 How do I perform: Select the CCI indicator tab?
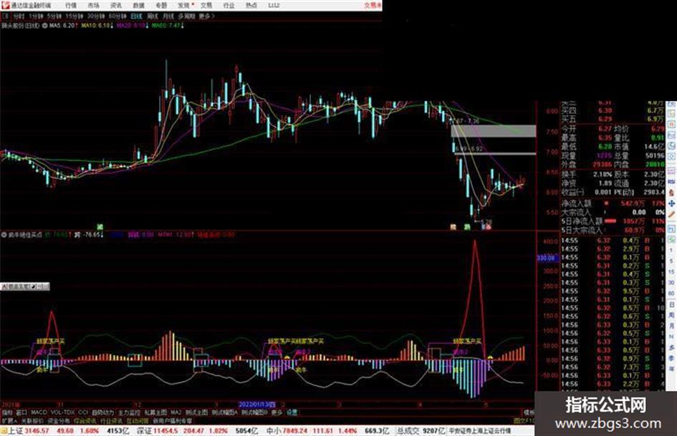[x=83, y=412]
